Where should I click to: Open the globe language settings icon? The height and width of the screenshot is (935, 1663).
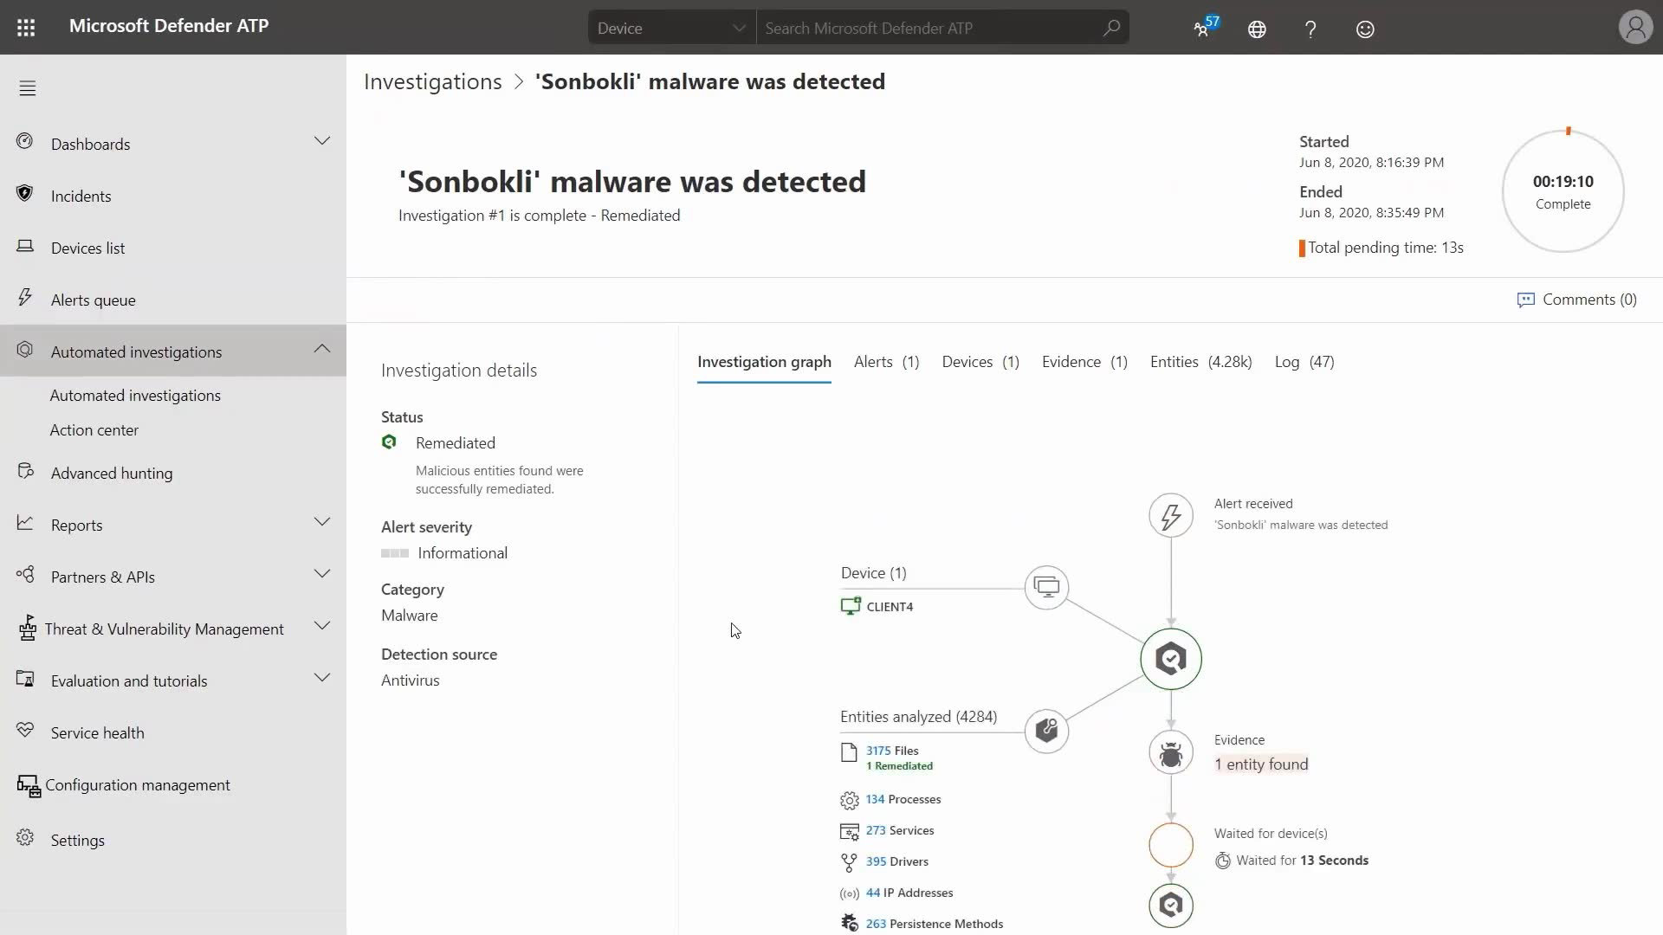1257,29
